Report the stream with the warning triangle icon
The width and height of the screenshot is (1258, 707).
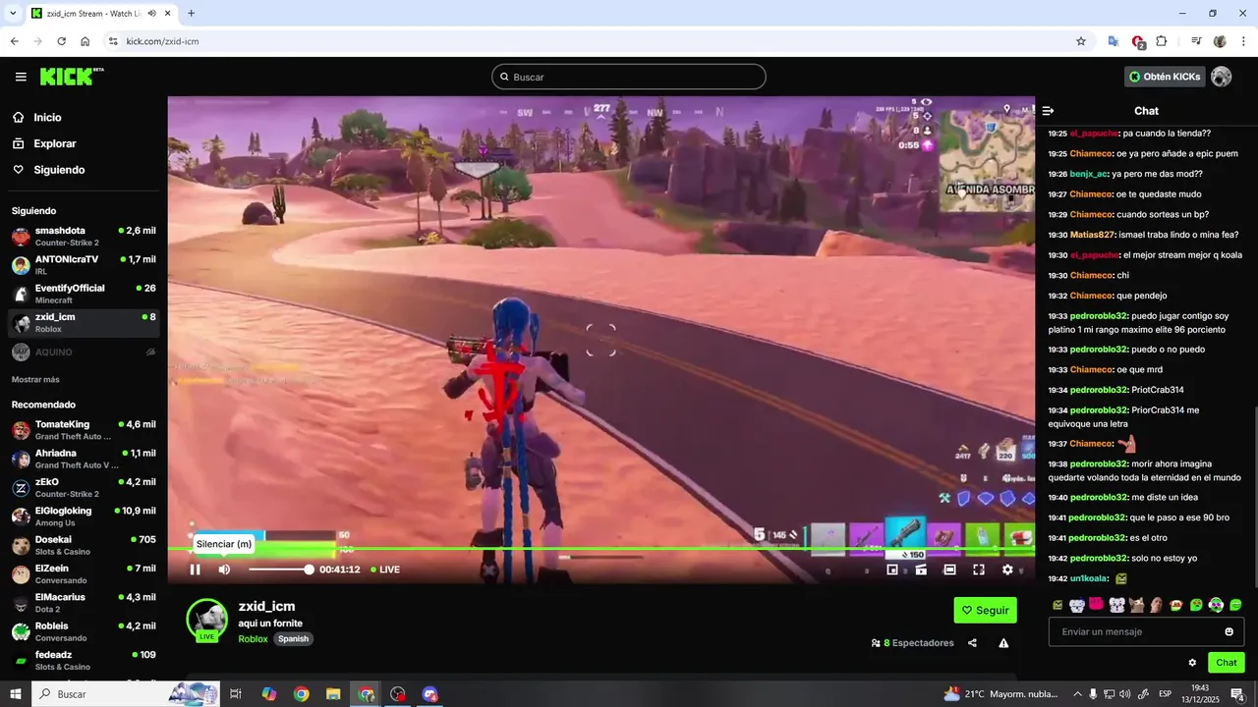coord(1003,643)
